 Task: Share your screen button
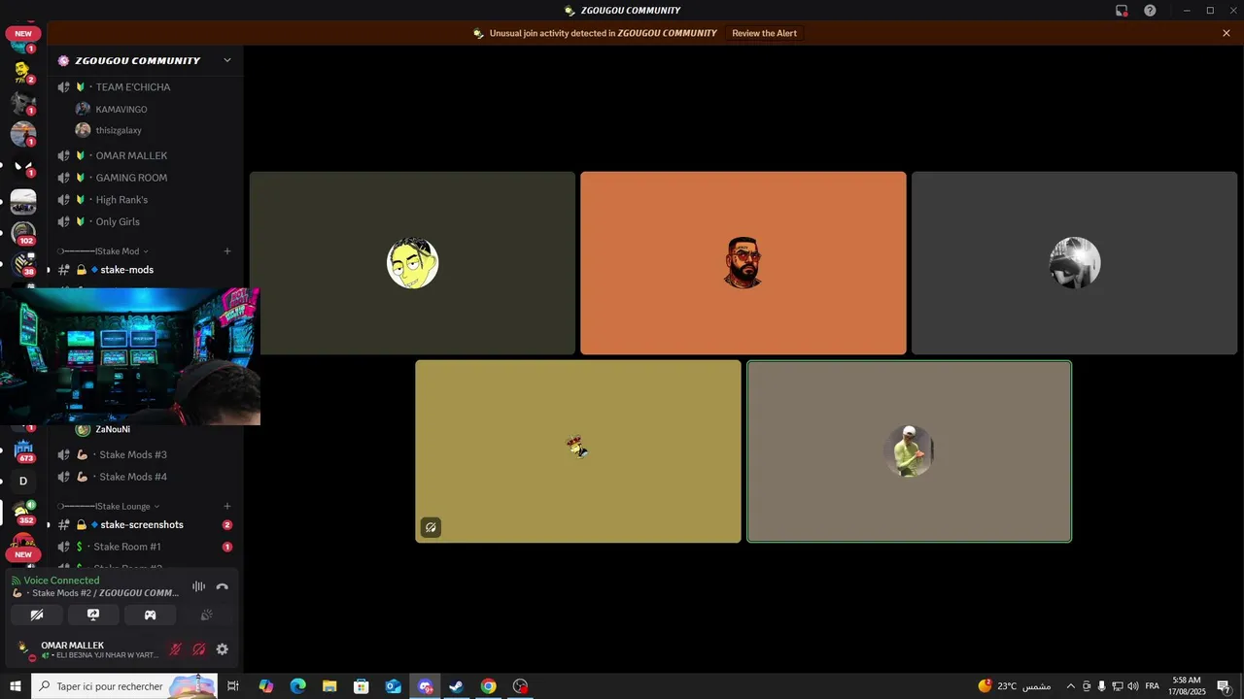point(93,615)
